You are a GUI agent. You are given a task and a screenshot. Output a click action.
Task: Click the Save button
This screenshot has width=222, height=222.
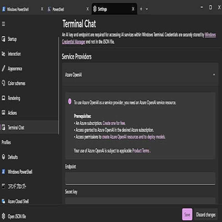point(187,215)
